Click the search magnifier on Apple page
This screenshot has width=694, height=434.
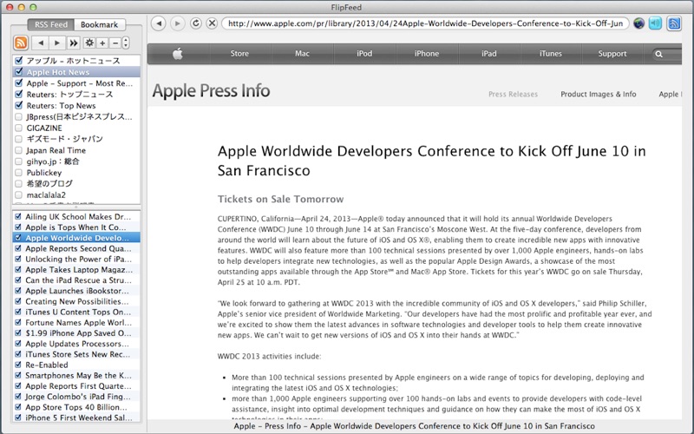coord(659,54)
